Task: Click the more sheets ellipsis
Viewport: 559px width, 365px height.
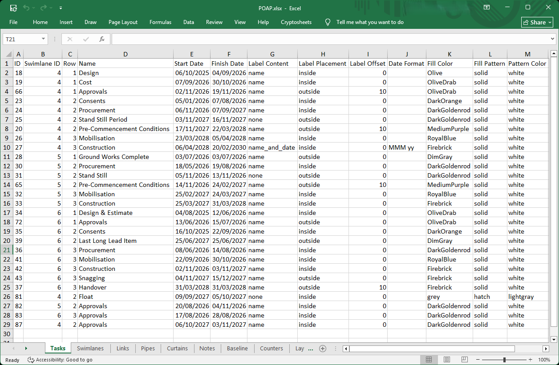Action: (311, 349)
